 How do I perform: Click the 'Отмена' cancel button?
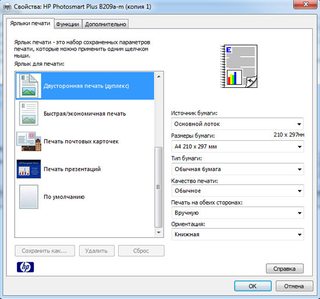(294, 286)
